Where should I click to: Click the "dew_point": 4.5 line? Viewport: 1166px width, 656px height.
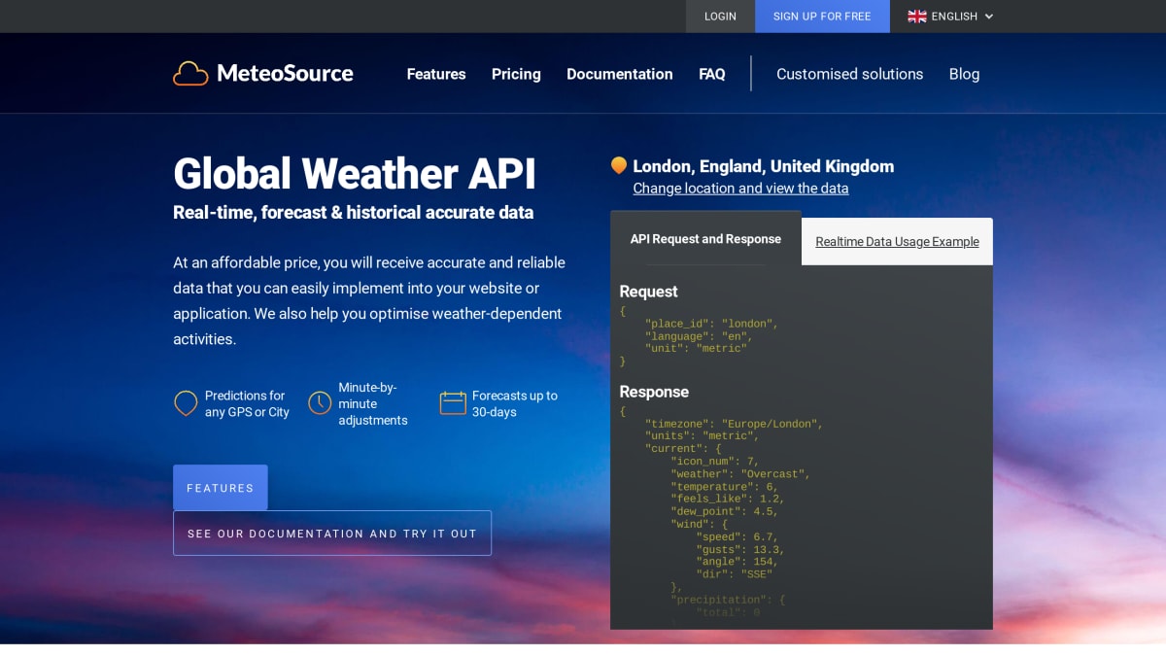724,511
